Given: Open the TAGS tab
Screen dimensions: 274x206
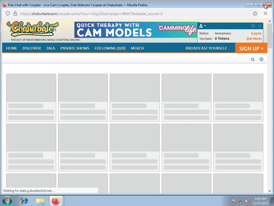Looking at the screenshot, I should click(51, 48).
